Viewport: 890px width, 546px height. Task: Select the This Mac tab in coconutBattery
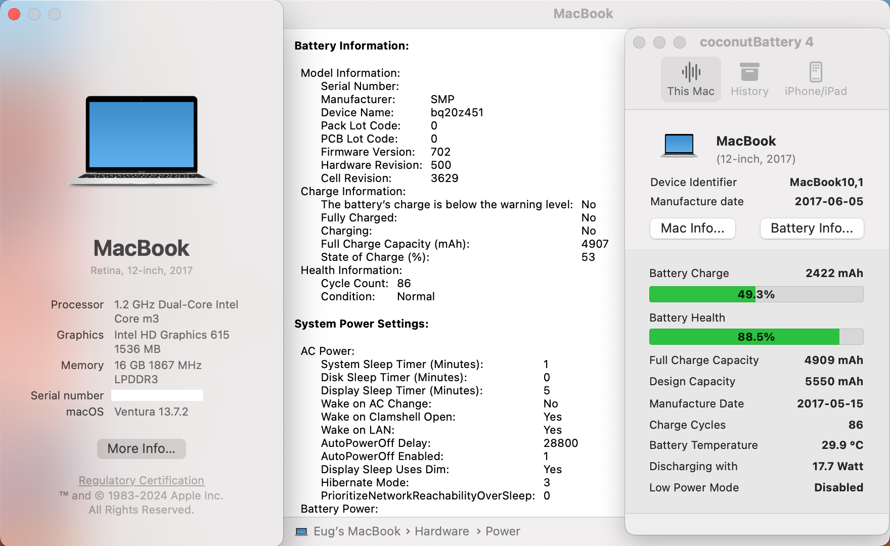coord(691,79)
